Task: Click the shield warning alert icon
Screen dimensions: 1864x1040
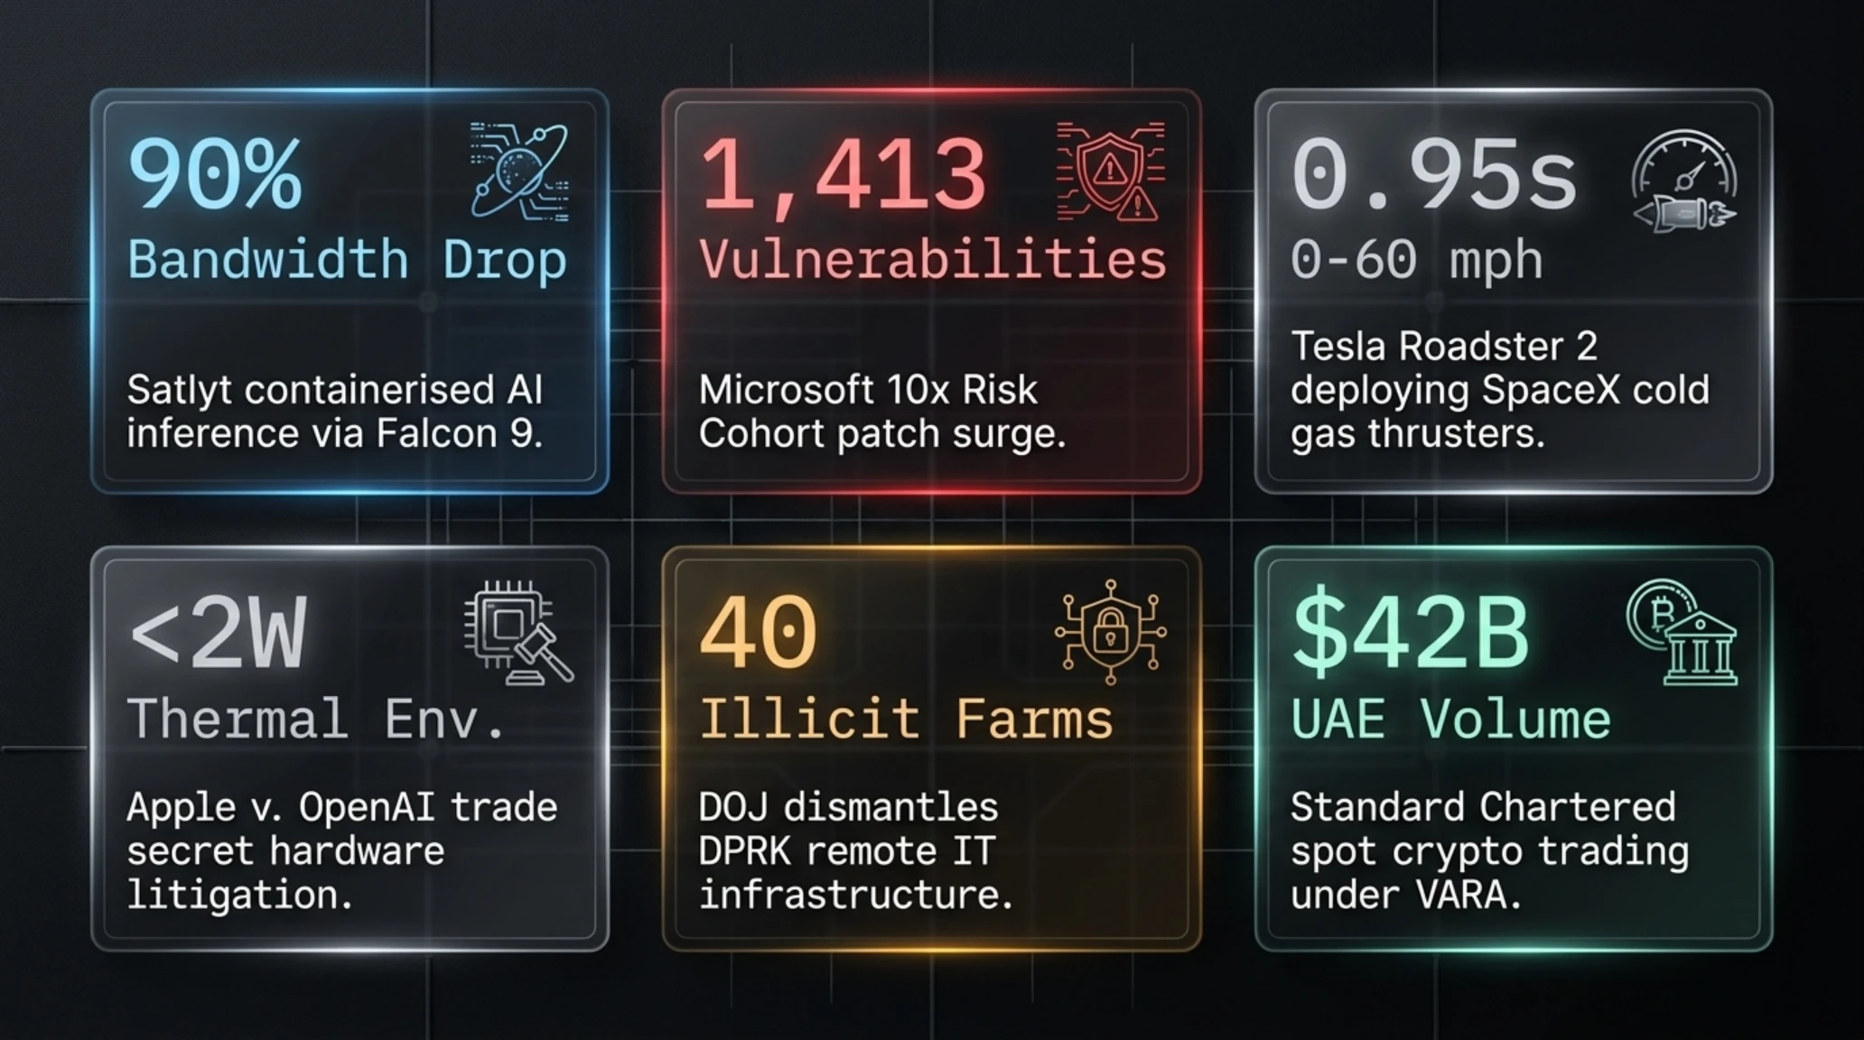Action: [1111, 172]
